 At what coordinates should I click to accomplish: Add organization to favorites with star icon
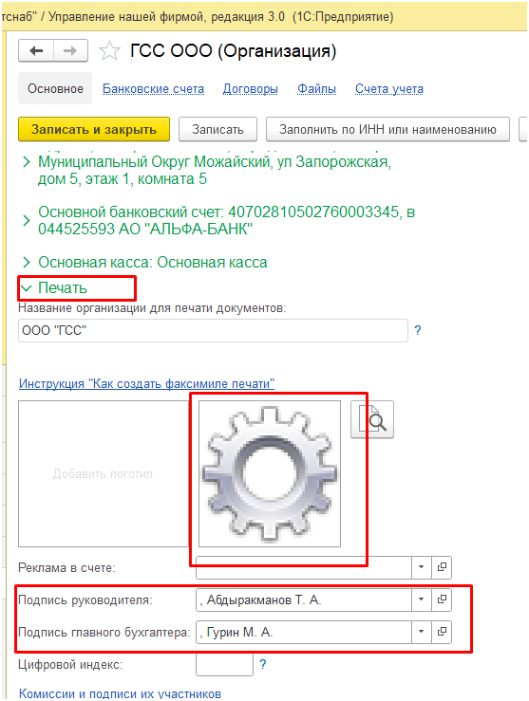click(109, 51)
